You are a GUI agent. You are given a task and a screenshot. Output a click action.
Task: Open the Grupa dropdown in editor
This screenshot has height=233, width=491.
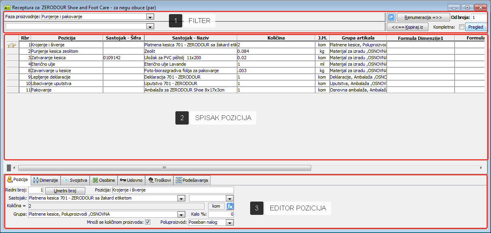(x=181, y=214)
